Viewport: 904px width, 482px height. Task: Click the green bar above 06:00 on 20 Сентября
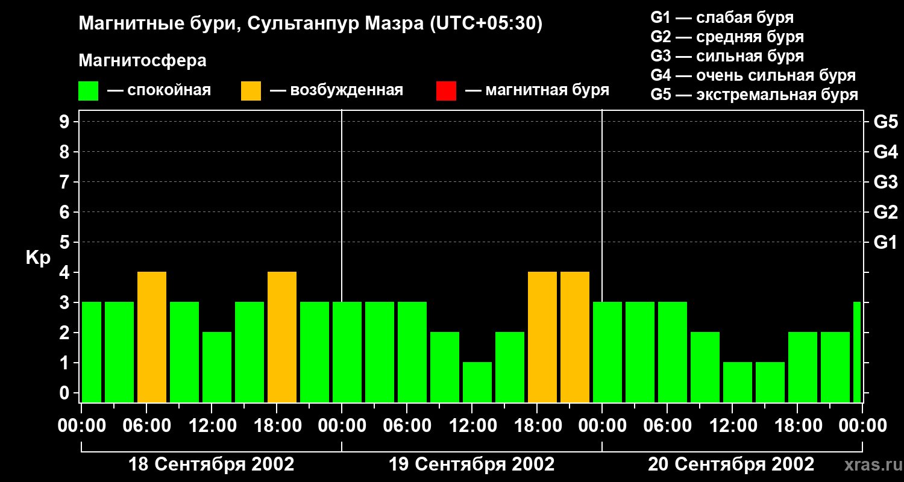click(673, 352)
